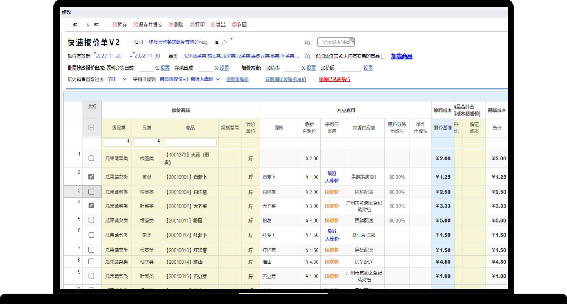Check the 淮山 row checkbox

91,261
